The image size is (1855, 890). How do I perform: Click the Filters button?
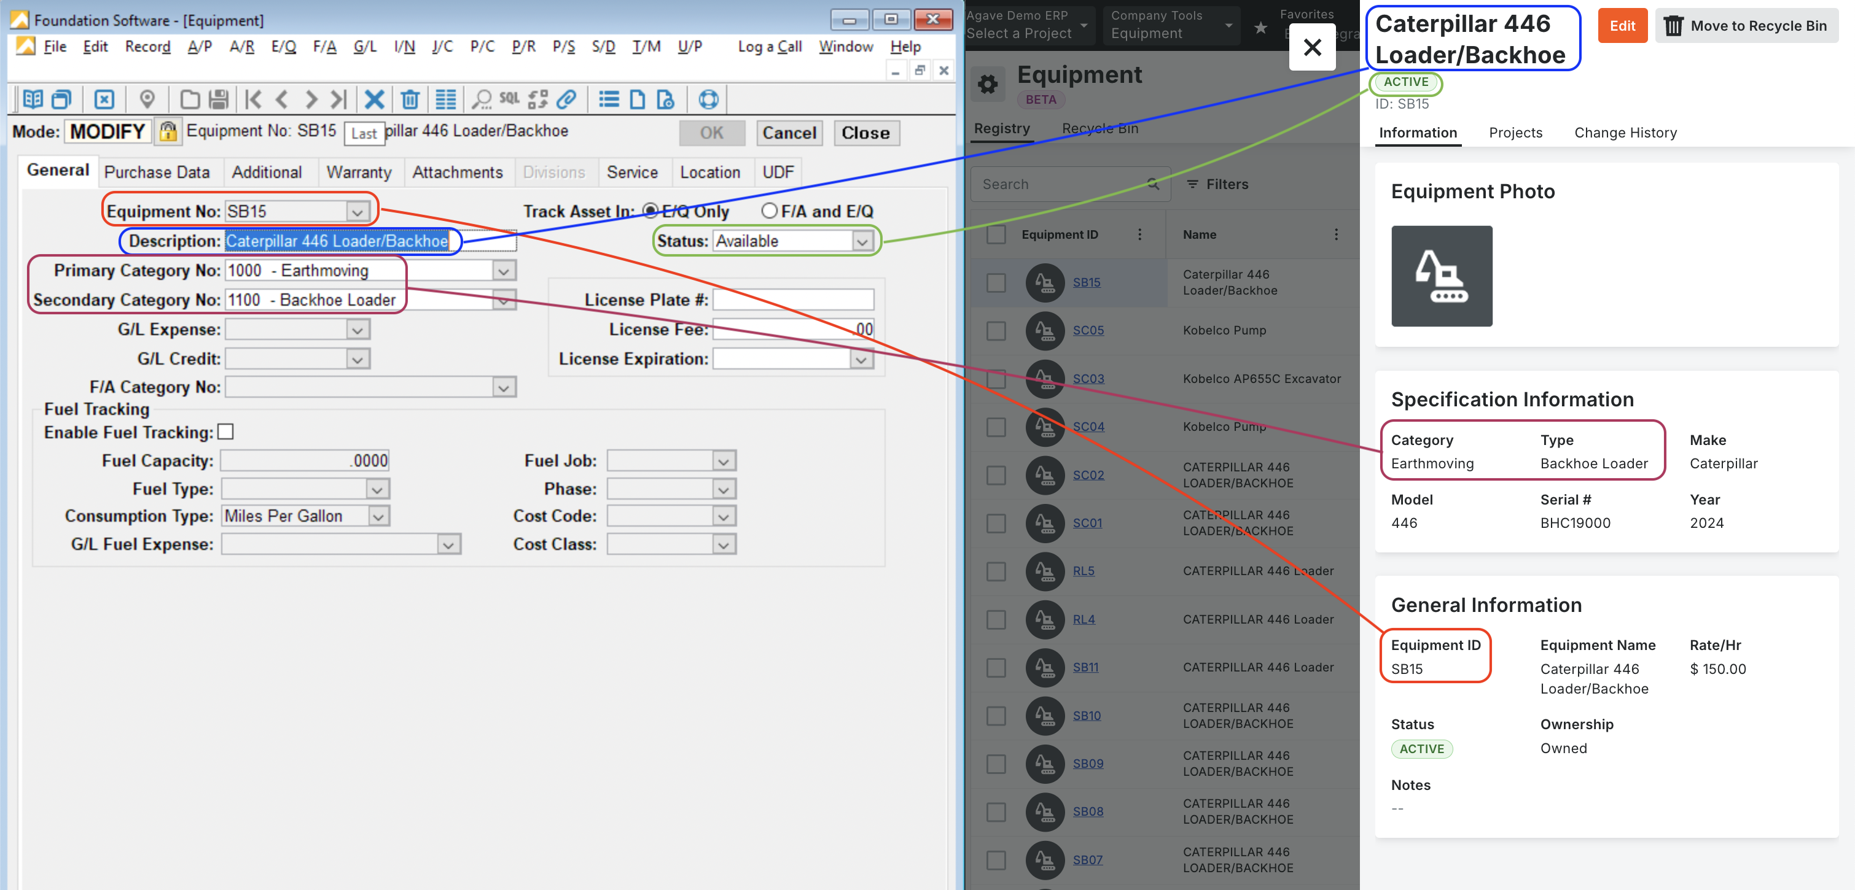1217,184
